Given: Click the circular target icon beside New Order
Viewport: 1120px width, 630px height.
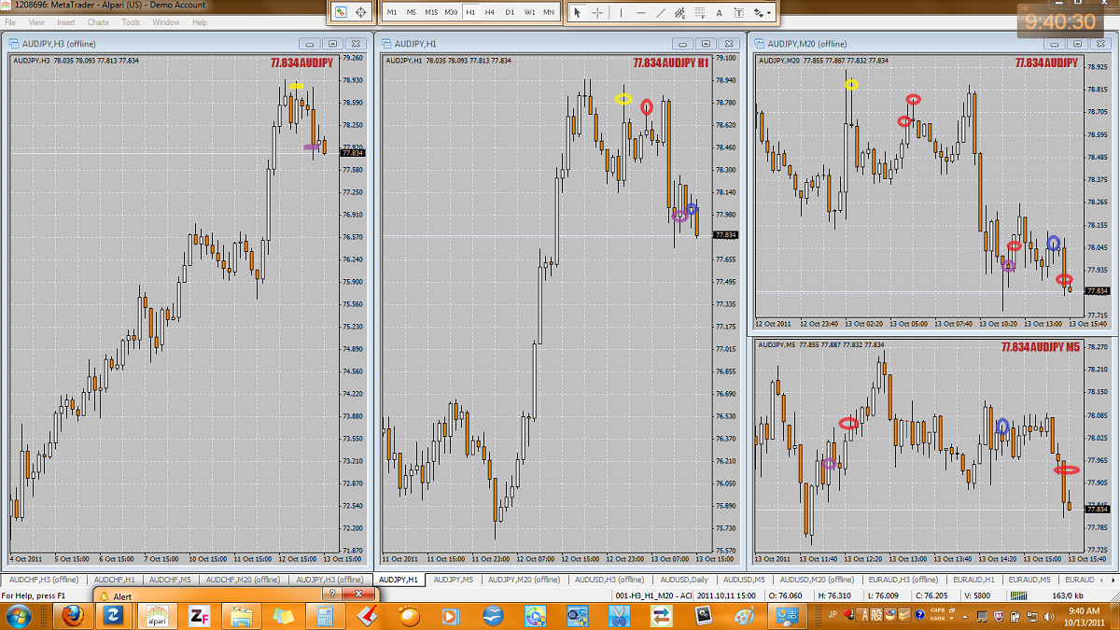Looking at the screenshot, I should tap(361, 12).
